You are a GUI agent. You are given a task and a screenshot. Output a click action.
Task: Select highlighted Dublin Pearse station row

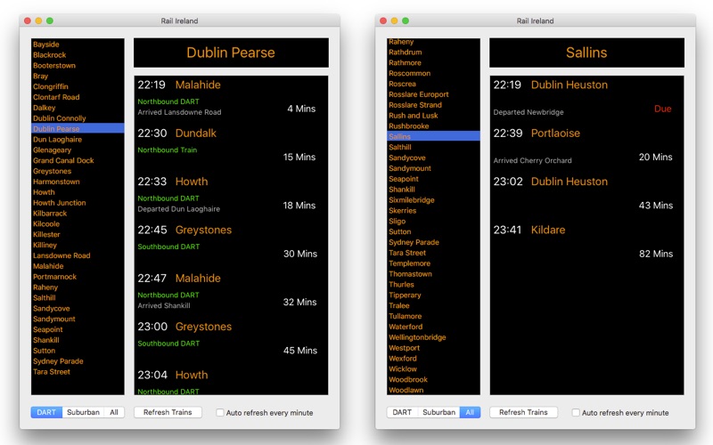(78, 128)
